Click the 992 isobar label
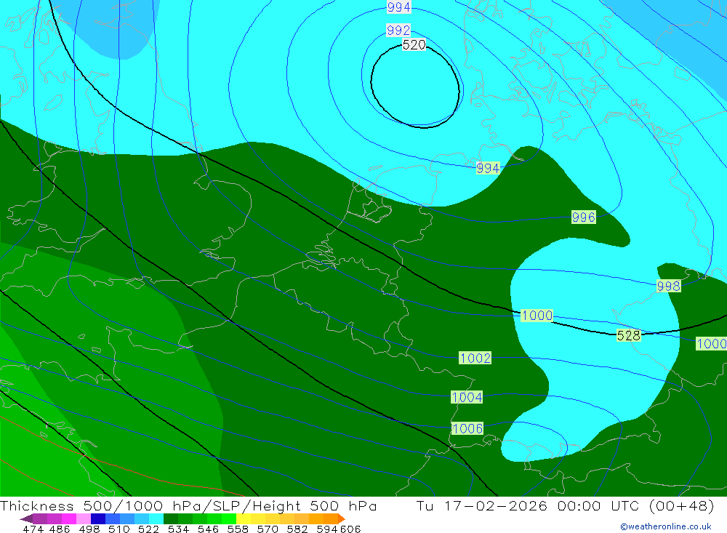Viewport: 727px width, 533px height. click(x=398, y=30)
